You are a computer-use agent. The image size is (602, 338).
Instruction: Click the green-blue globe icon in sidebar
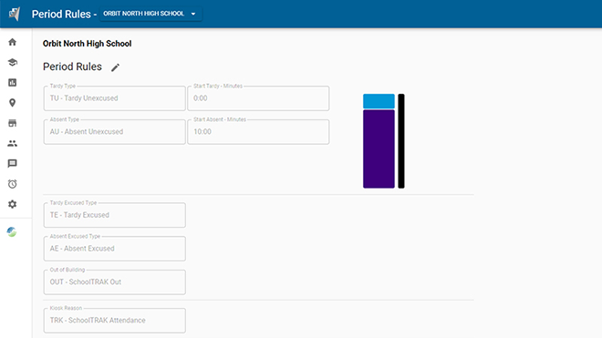(x=12, y=231)
